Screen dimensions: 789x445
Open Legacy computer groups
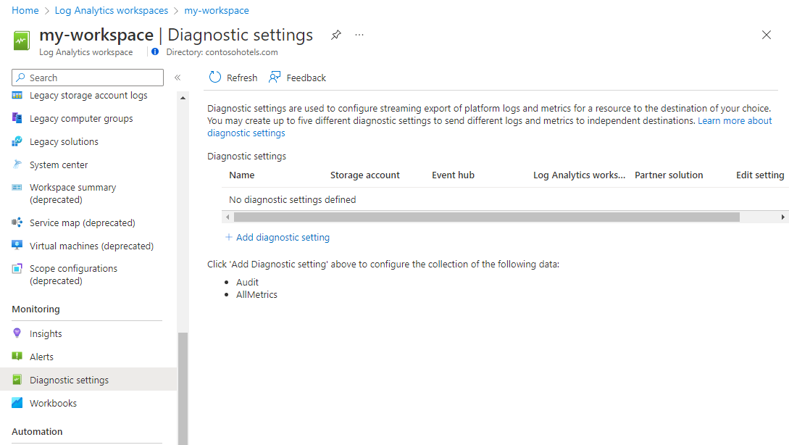[82, 118]
